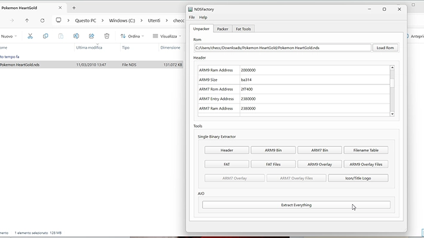This screenshot has width=424, height=238.
Task: Click the Load Rom button
Action: tap(385, 48)
